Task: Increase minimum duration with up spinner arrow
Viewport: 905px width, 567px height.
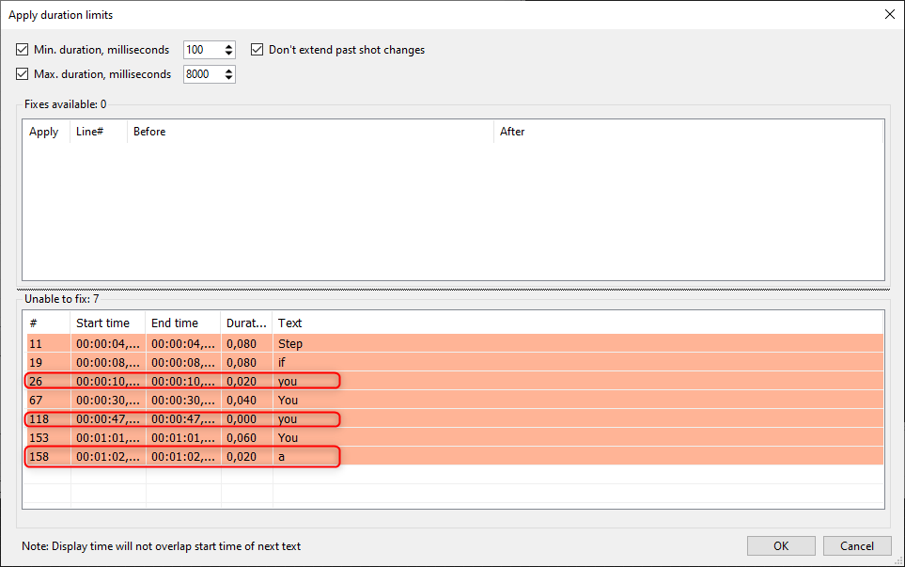Action: (228, 45)
